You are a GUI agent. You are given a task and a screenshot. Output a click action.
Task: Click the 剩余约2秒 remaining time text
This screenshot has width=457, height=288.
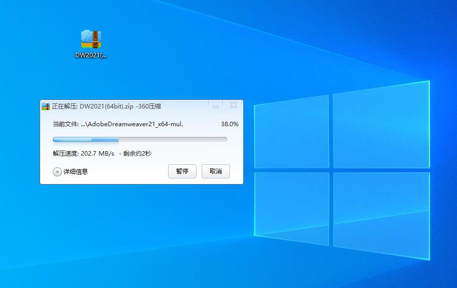point(137,153)
